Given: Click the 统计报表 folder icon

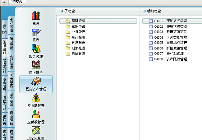Looking at the screenshot, I should 68,37.
